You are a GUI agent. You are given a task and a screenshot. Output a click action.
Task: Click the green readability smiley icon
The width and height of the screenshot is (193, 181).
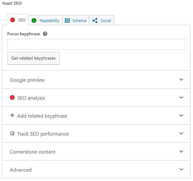tap(34, 20)
